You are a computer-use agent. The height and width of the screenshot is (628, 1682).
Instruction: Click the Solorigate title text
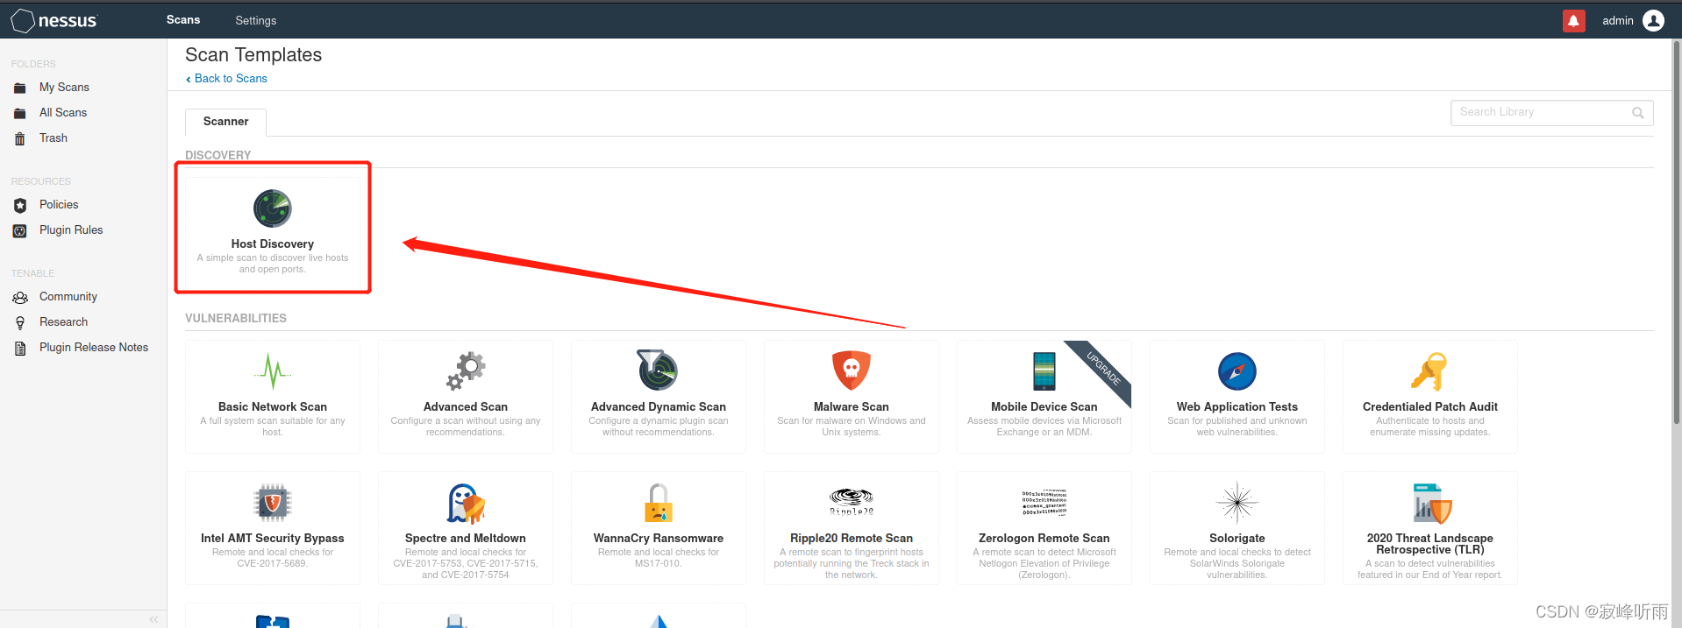point(1237,539)
